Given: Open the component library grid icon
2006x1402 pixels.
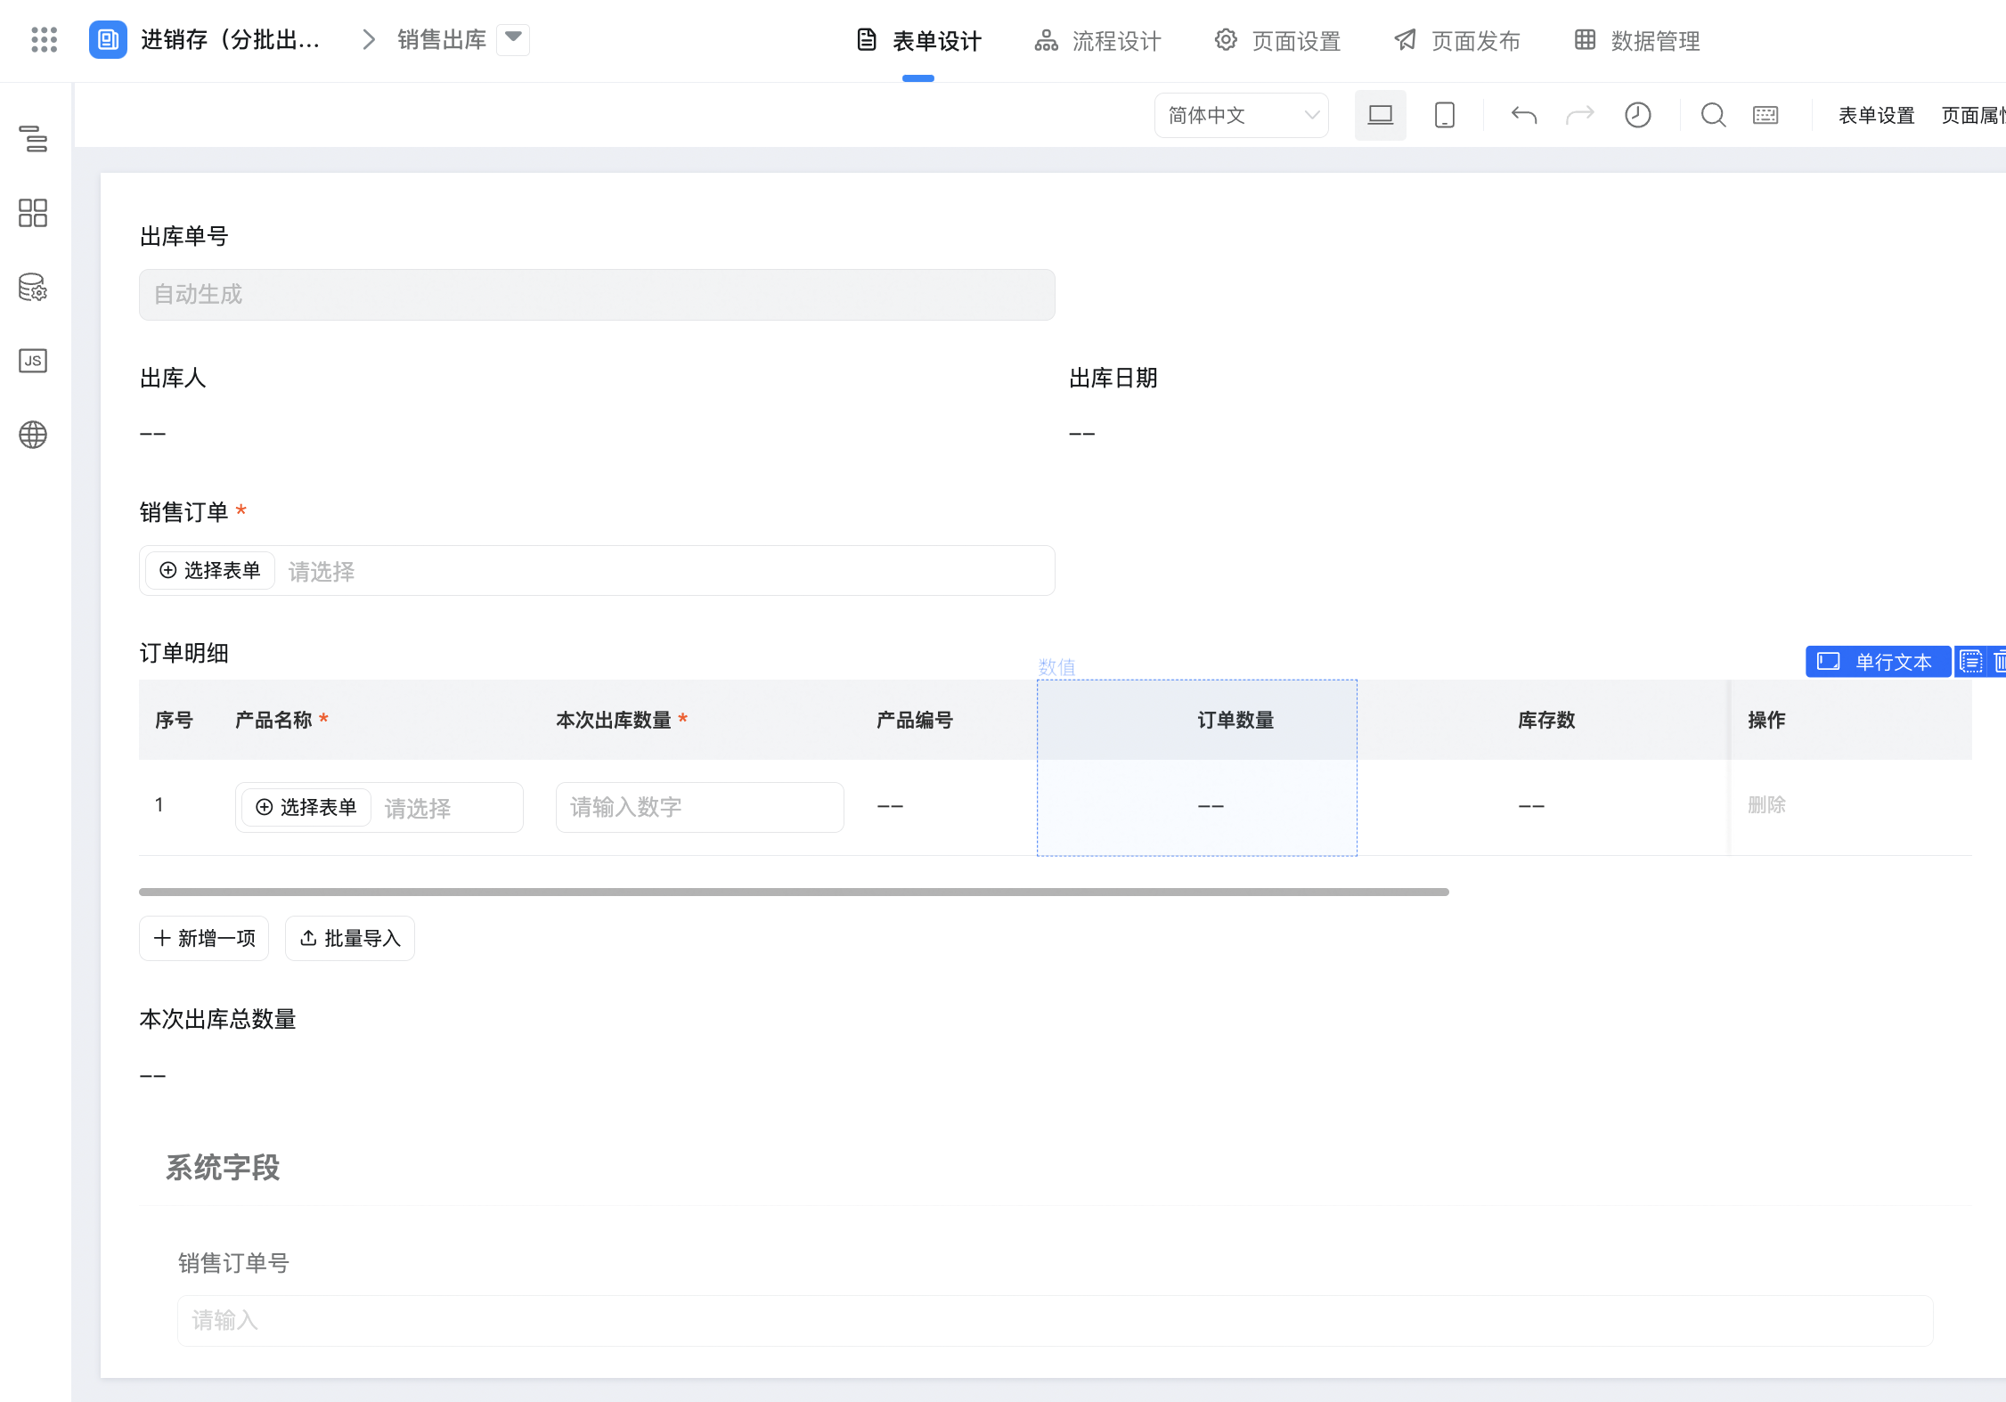Looking at the screenshot, I should (33, 213).
